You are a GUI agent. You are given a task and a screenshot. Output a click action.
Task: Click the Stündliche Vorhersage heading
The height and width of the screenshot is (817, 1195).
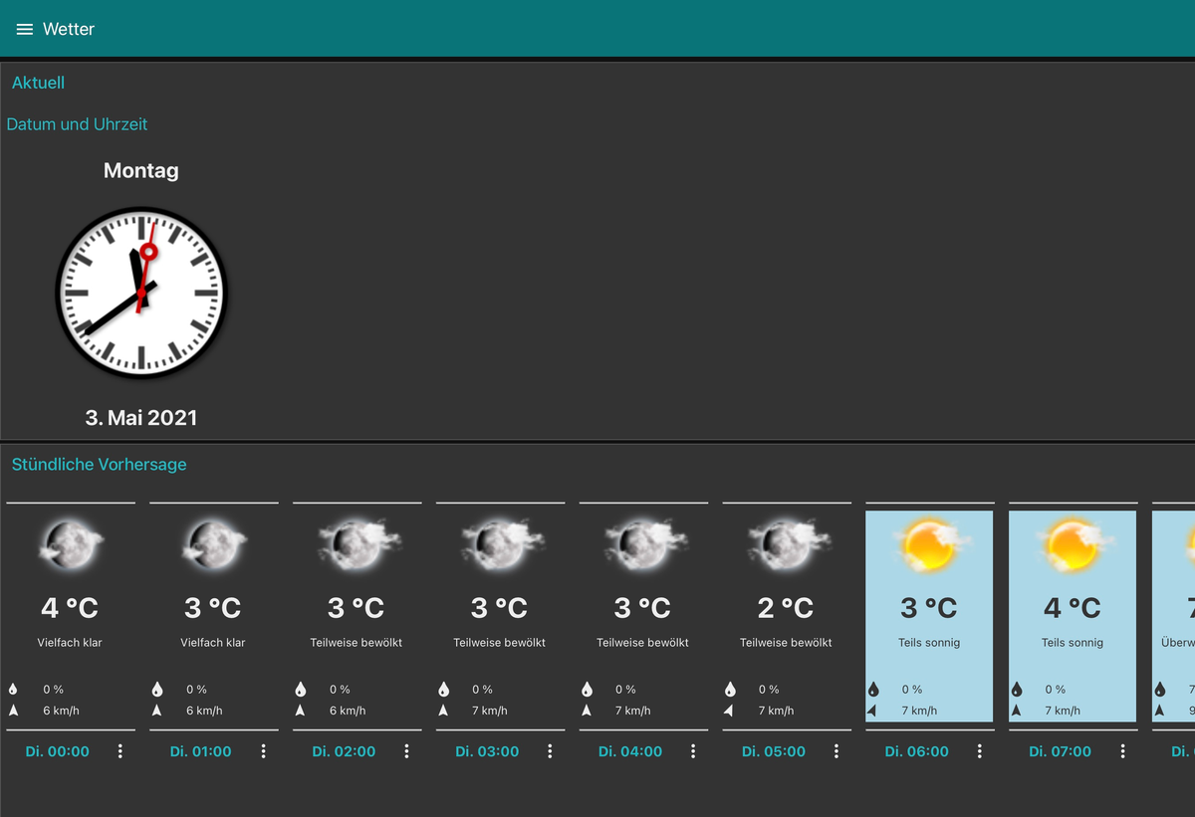(100, 464)
